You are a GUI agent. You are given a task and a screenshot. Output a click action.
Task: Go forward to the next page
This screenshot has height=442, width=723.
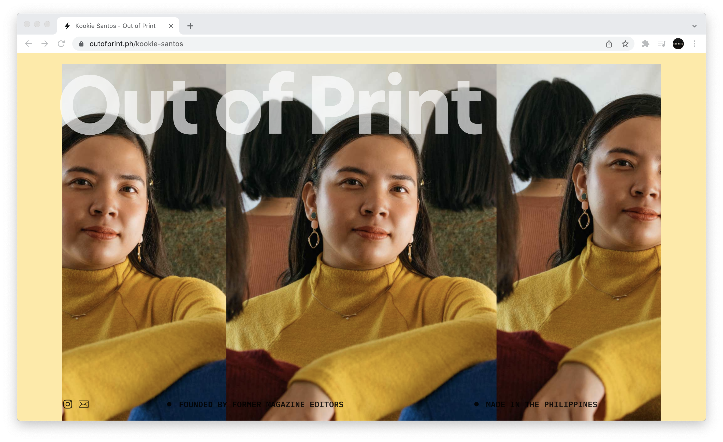click(45, 44)
